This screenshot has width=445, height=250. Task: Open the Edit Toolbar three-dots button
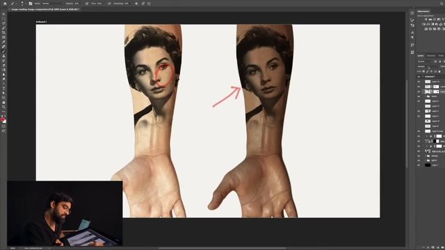click(3, 111)
